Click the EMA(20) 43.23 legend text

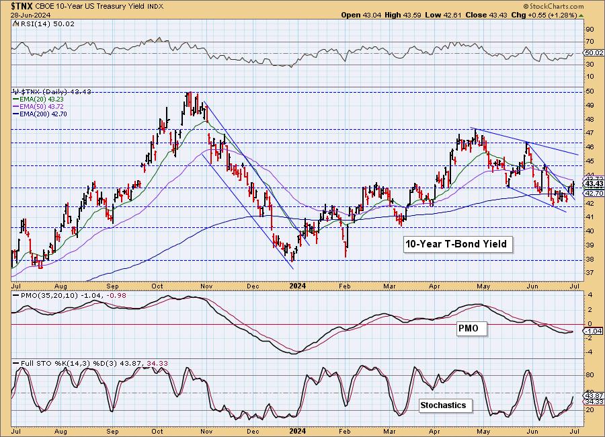[x=42, y=100]
